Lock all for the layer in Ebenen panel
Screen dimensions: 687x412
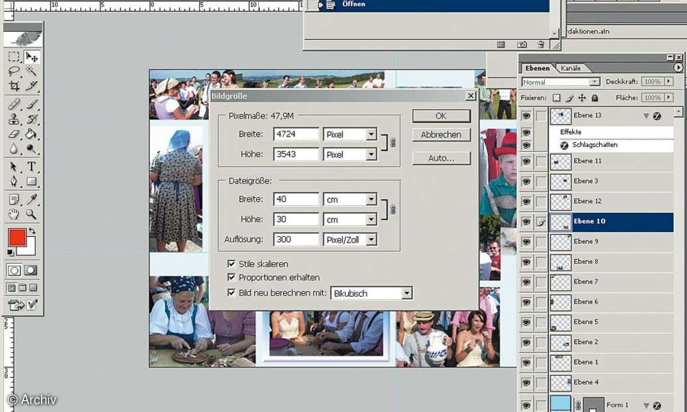click(595, 98)
